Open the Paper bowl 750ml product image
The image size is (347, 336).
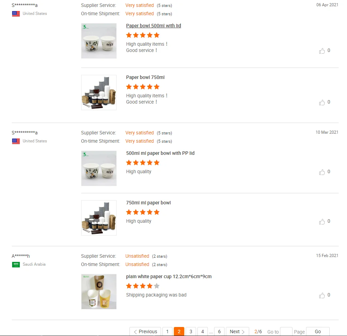tap(99, 92)
